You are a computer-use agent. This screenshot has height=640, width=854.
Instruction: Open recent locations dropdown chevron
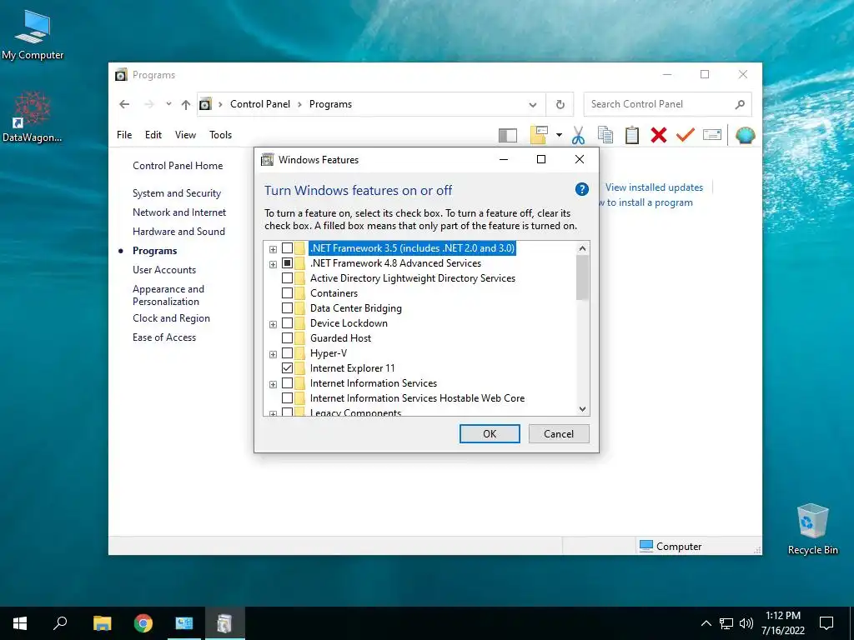[168, 104]
